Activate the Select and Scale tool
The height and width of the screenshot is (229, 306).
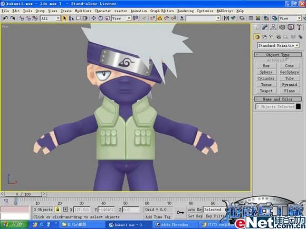point(108,18)
